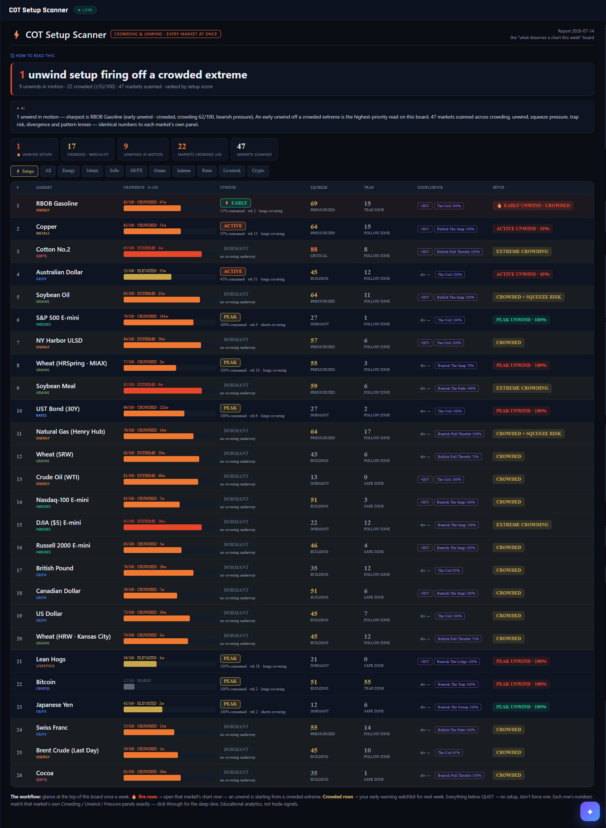Screen dimensions: 606x828
Task: Click the DORMANT unwind badge for Soybean Meal
Action: [x=236, y=385]
